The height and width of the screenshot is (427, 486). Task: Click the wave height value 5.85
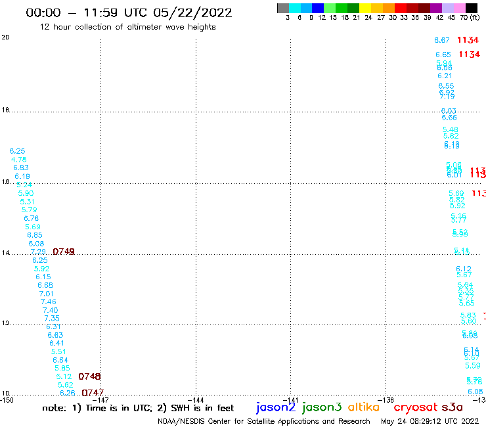click(x=62, y=368)
